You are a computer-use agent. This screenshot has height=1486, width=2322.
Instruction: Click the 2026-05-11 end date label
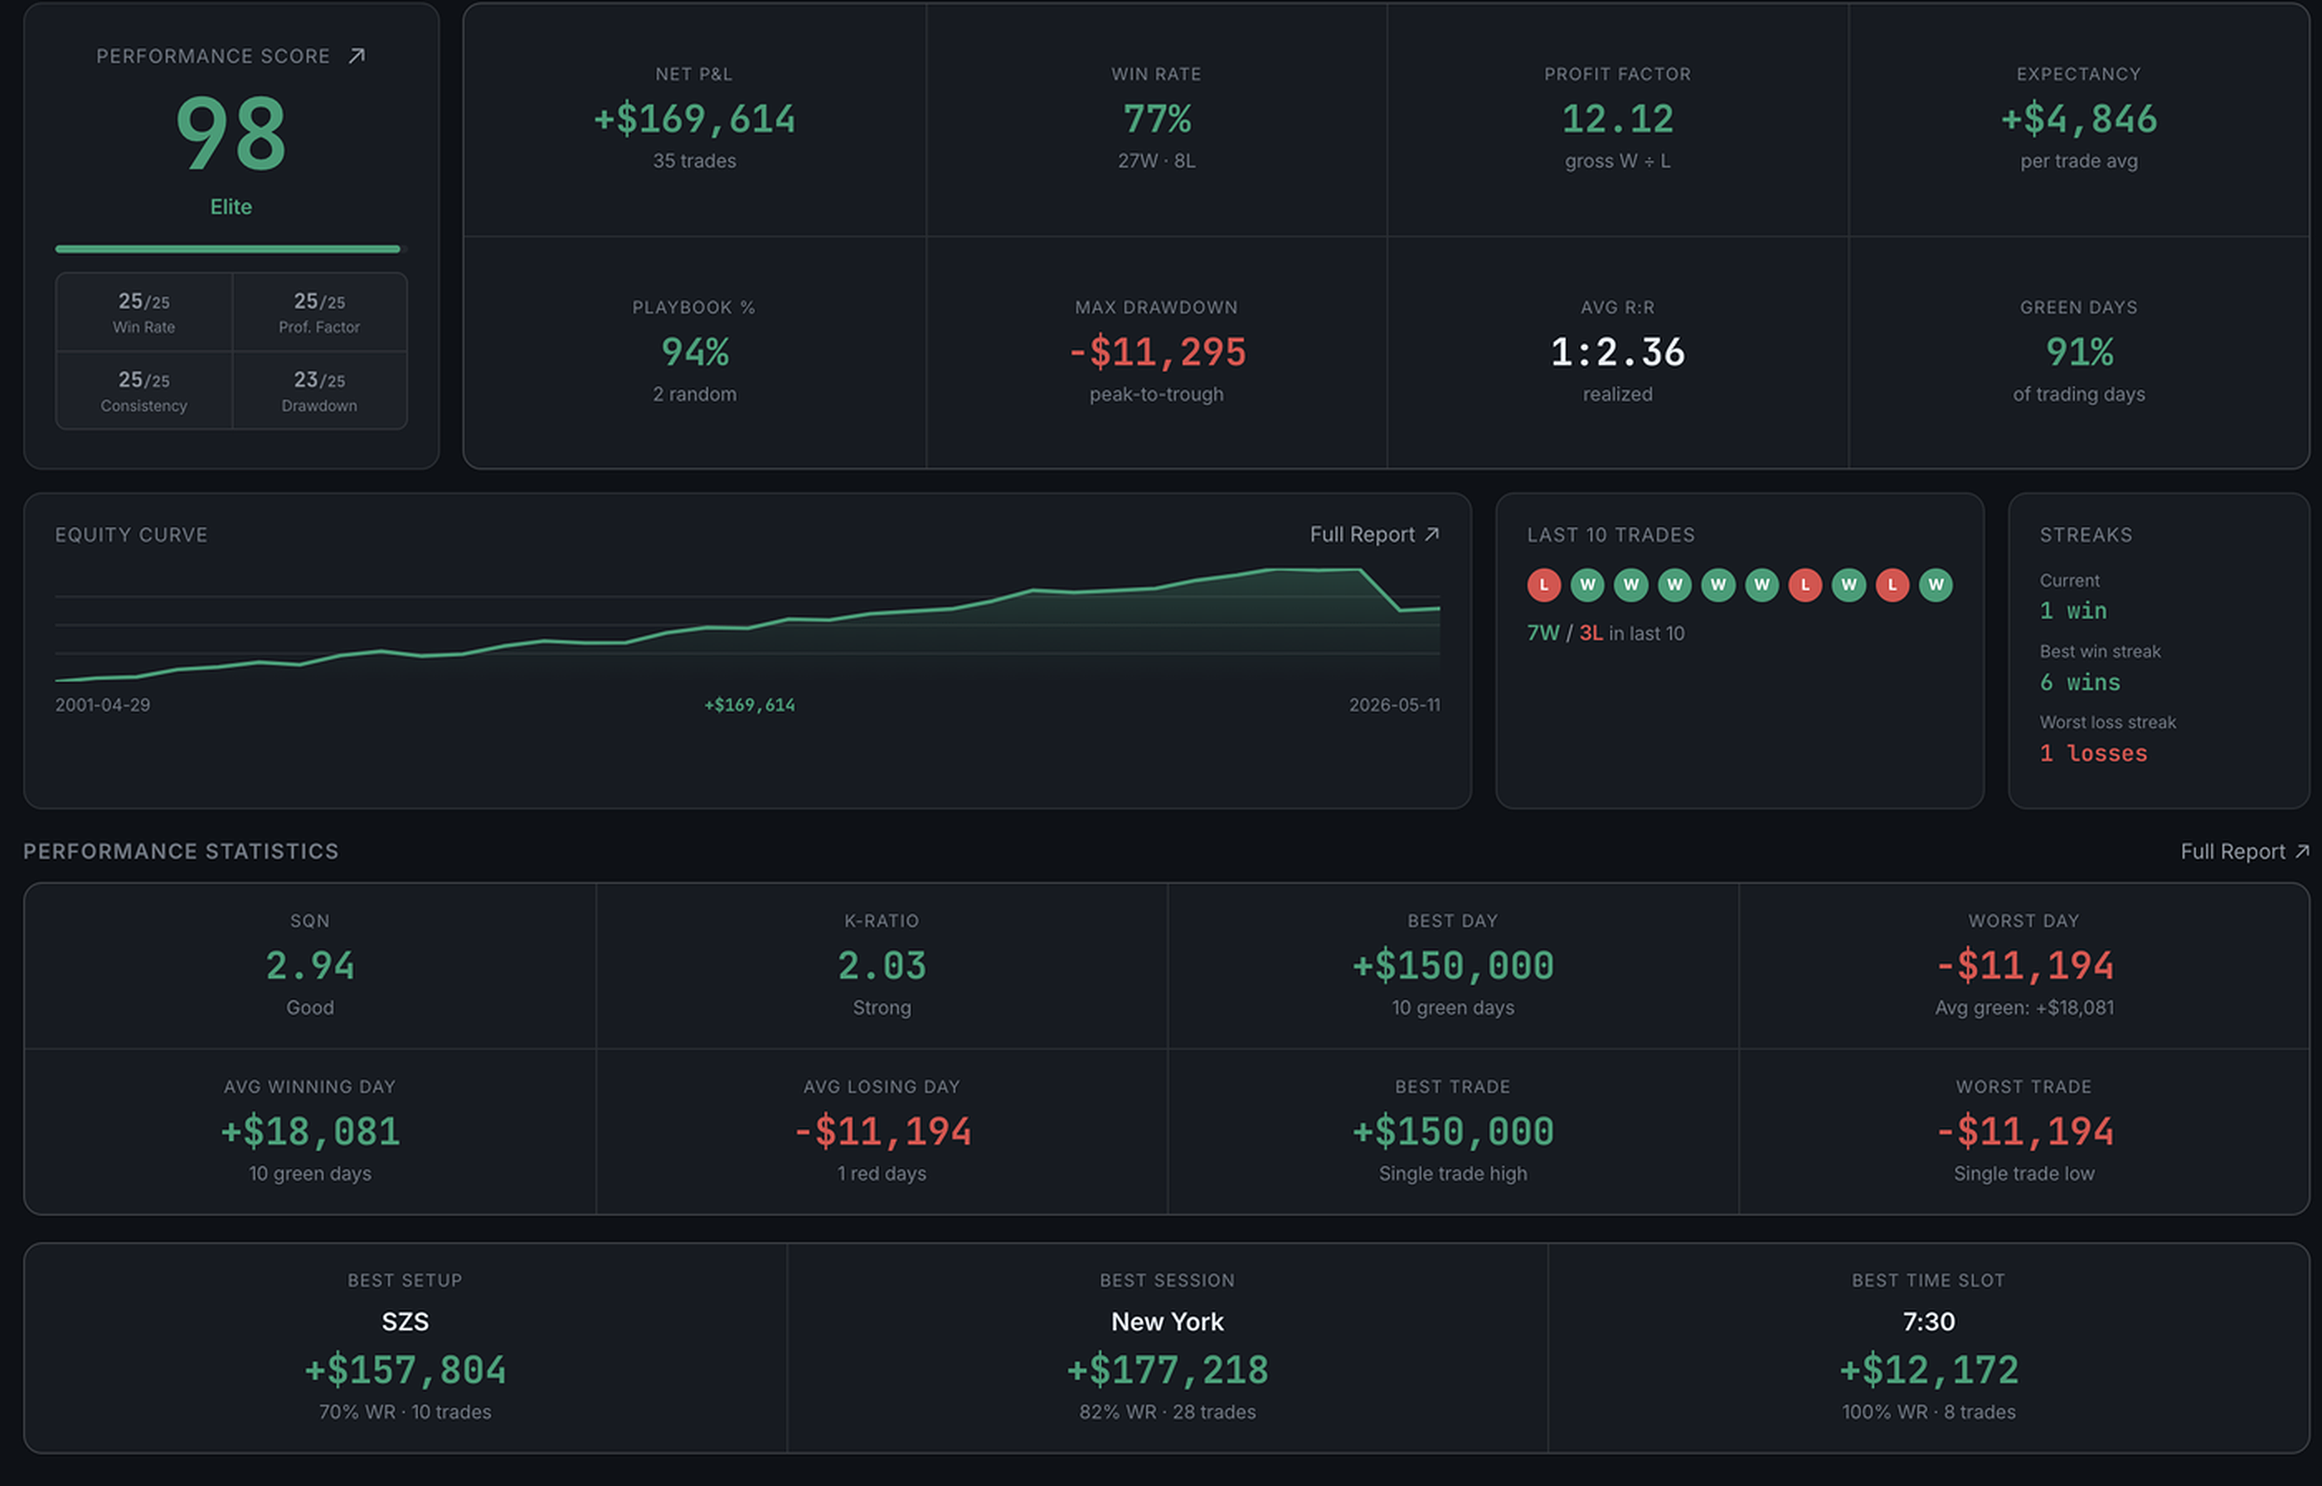tap(1394, 704)
